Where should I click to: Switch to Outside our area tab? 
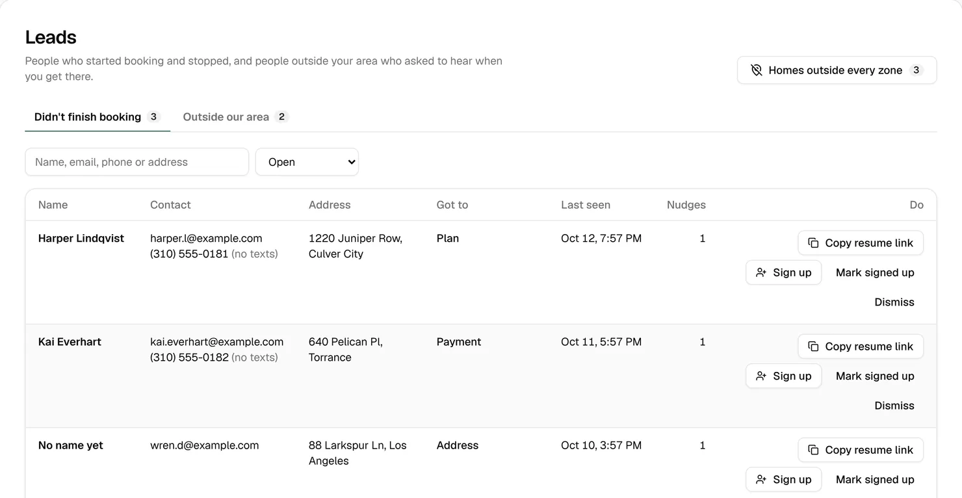(x=235, y=117)
